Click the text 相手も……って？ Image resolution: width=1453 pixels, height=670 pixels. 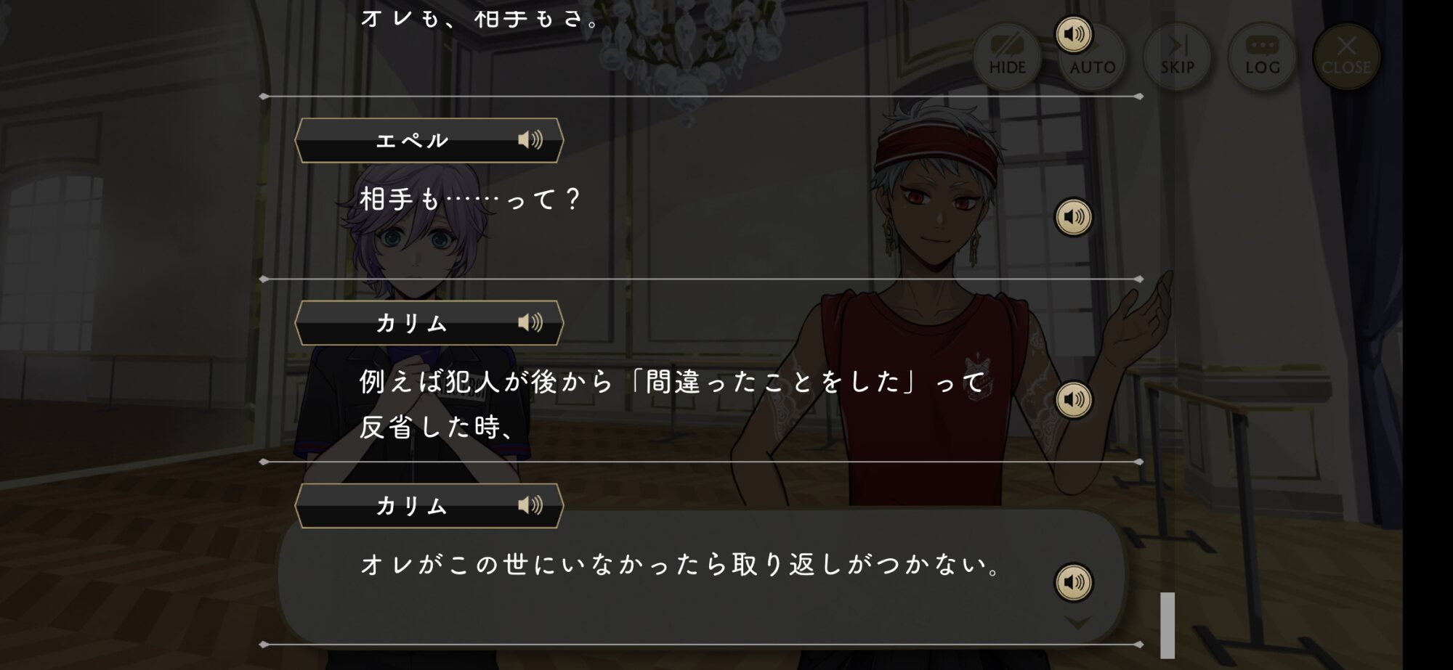click(471, 199)
